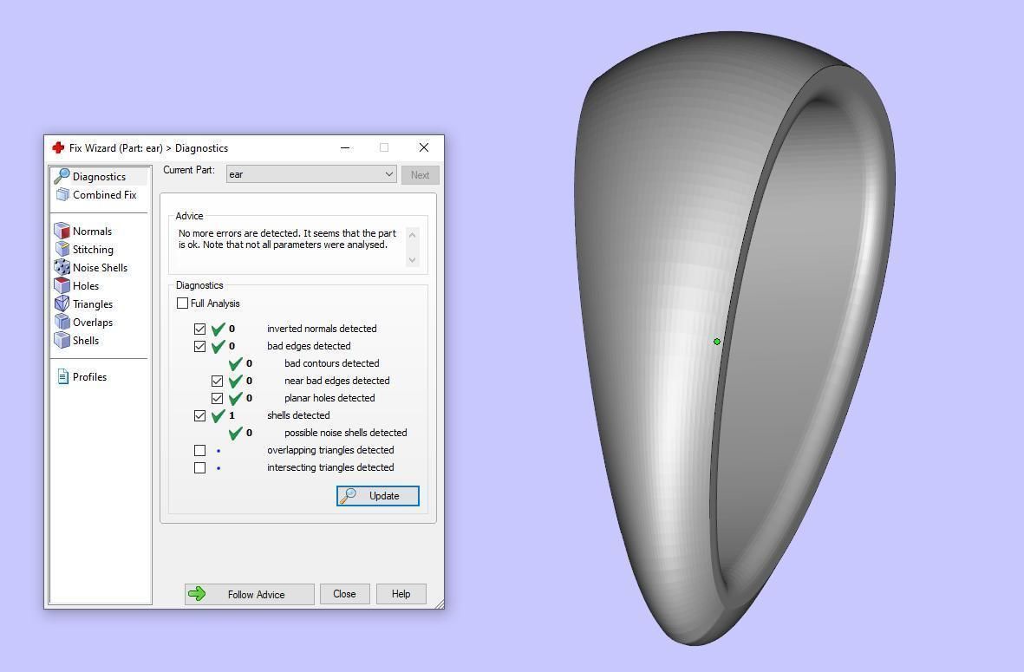Screen dimensions: 1024x672
Task: Go to the Holes fix page
Action: (x=86, y=286)
